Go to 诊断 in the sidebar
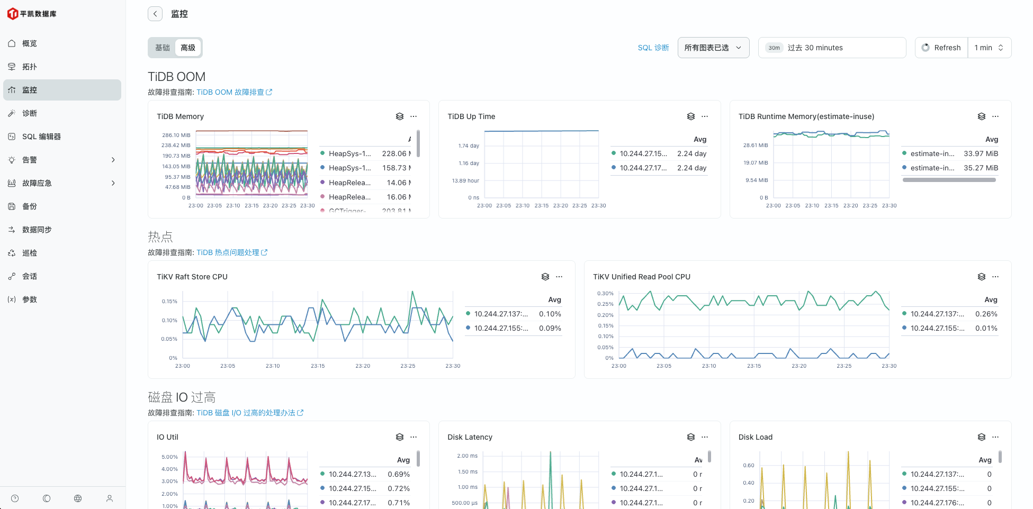 click(x=30, y=113)
